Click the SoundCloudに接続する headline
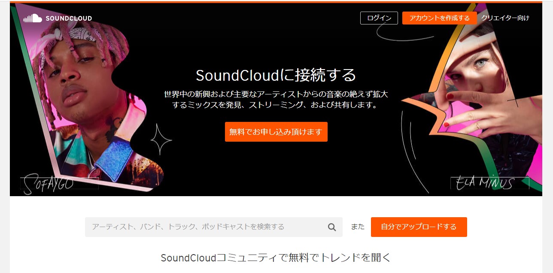Screen dimensions: 553x273 (276, 76)
